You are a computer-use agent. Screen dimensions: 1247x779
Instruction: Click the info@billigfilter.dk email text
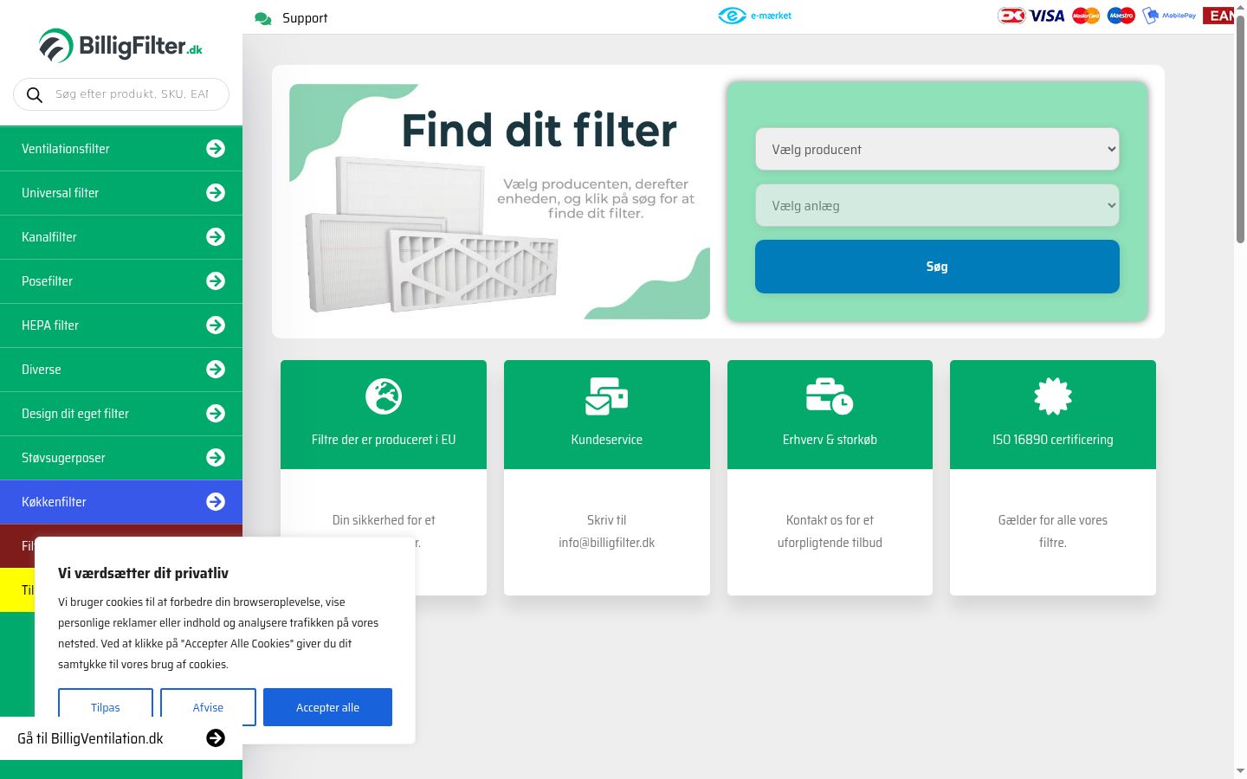click(x=607, y=543)
